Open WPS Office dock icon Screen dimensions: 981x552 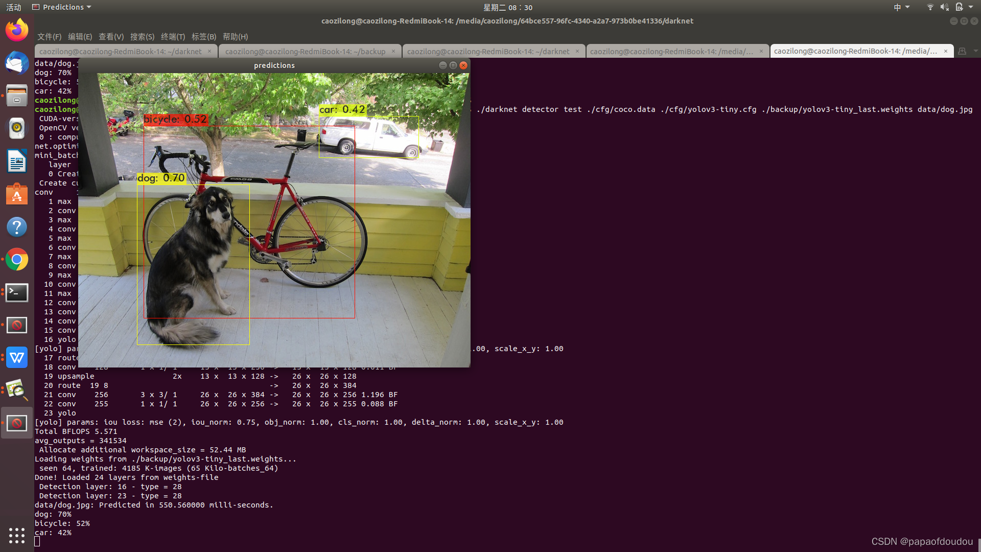17,358
